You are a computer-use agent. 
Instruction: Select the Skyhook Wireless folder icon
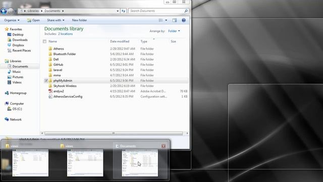pos(50,86)
